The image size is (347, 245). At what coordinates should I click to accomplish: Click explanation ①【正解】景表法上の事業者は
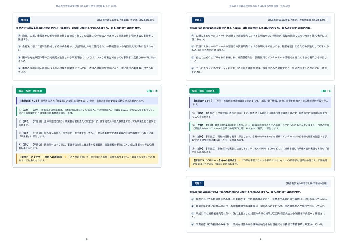[87, 111]
